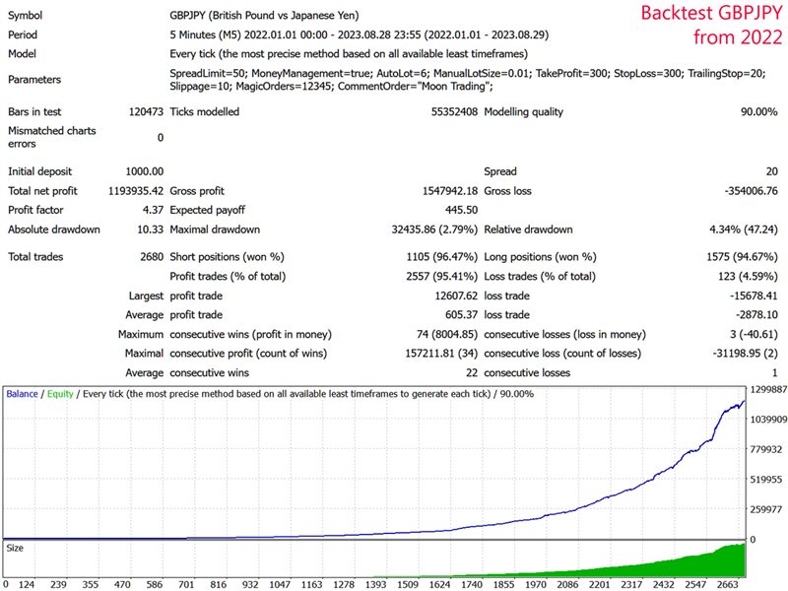Click the blue 'Balance' legend label
The image size is (788, 591).
coord(22,394)
